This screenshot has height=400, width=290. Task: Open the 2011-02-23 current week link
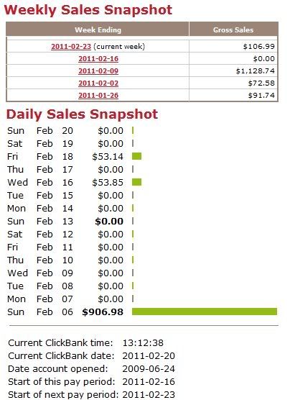[71, 47]
